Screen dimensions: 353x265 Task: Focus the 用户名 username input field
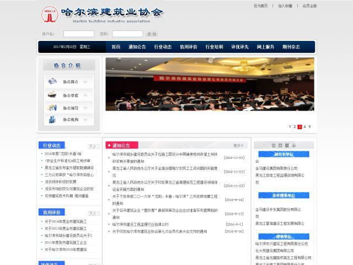(78, 34)
